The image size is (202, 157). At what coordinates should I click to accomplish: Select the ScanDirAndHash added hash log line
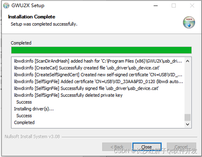98,61
